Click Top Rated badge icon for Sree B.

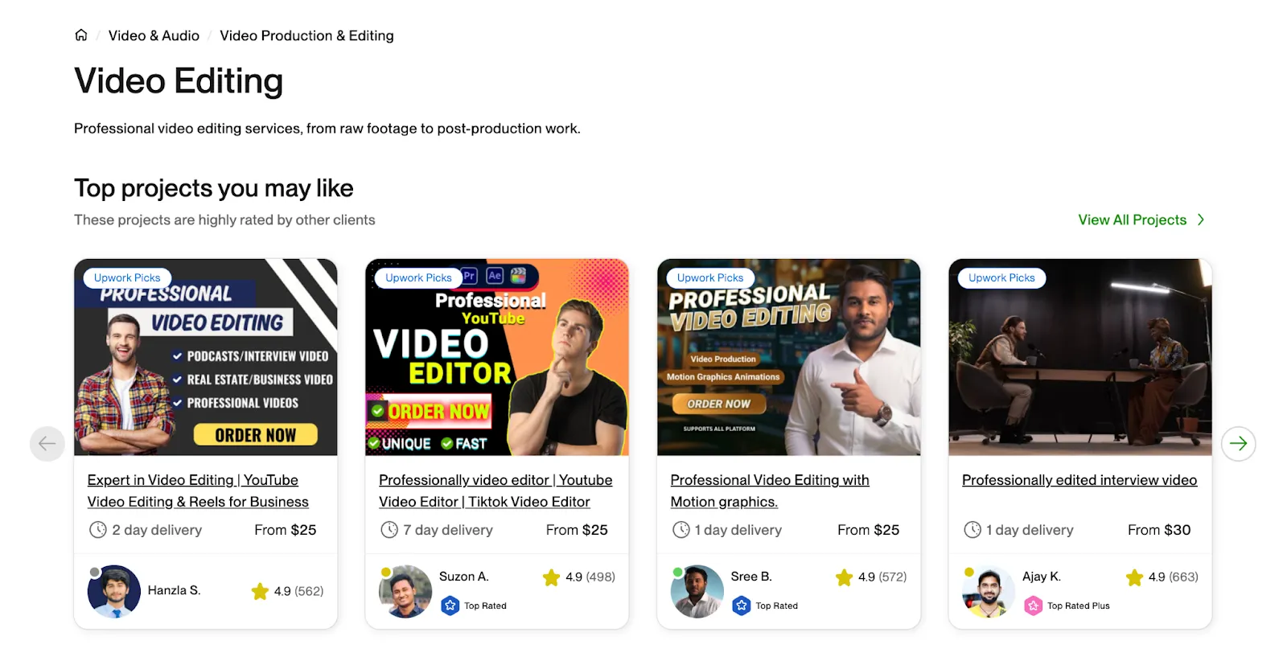742,606
